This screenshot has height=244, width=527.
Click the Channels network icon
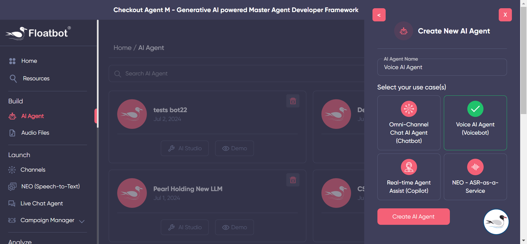tap(12, 170)
